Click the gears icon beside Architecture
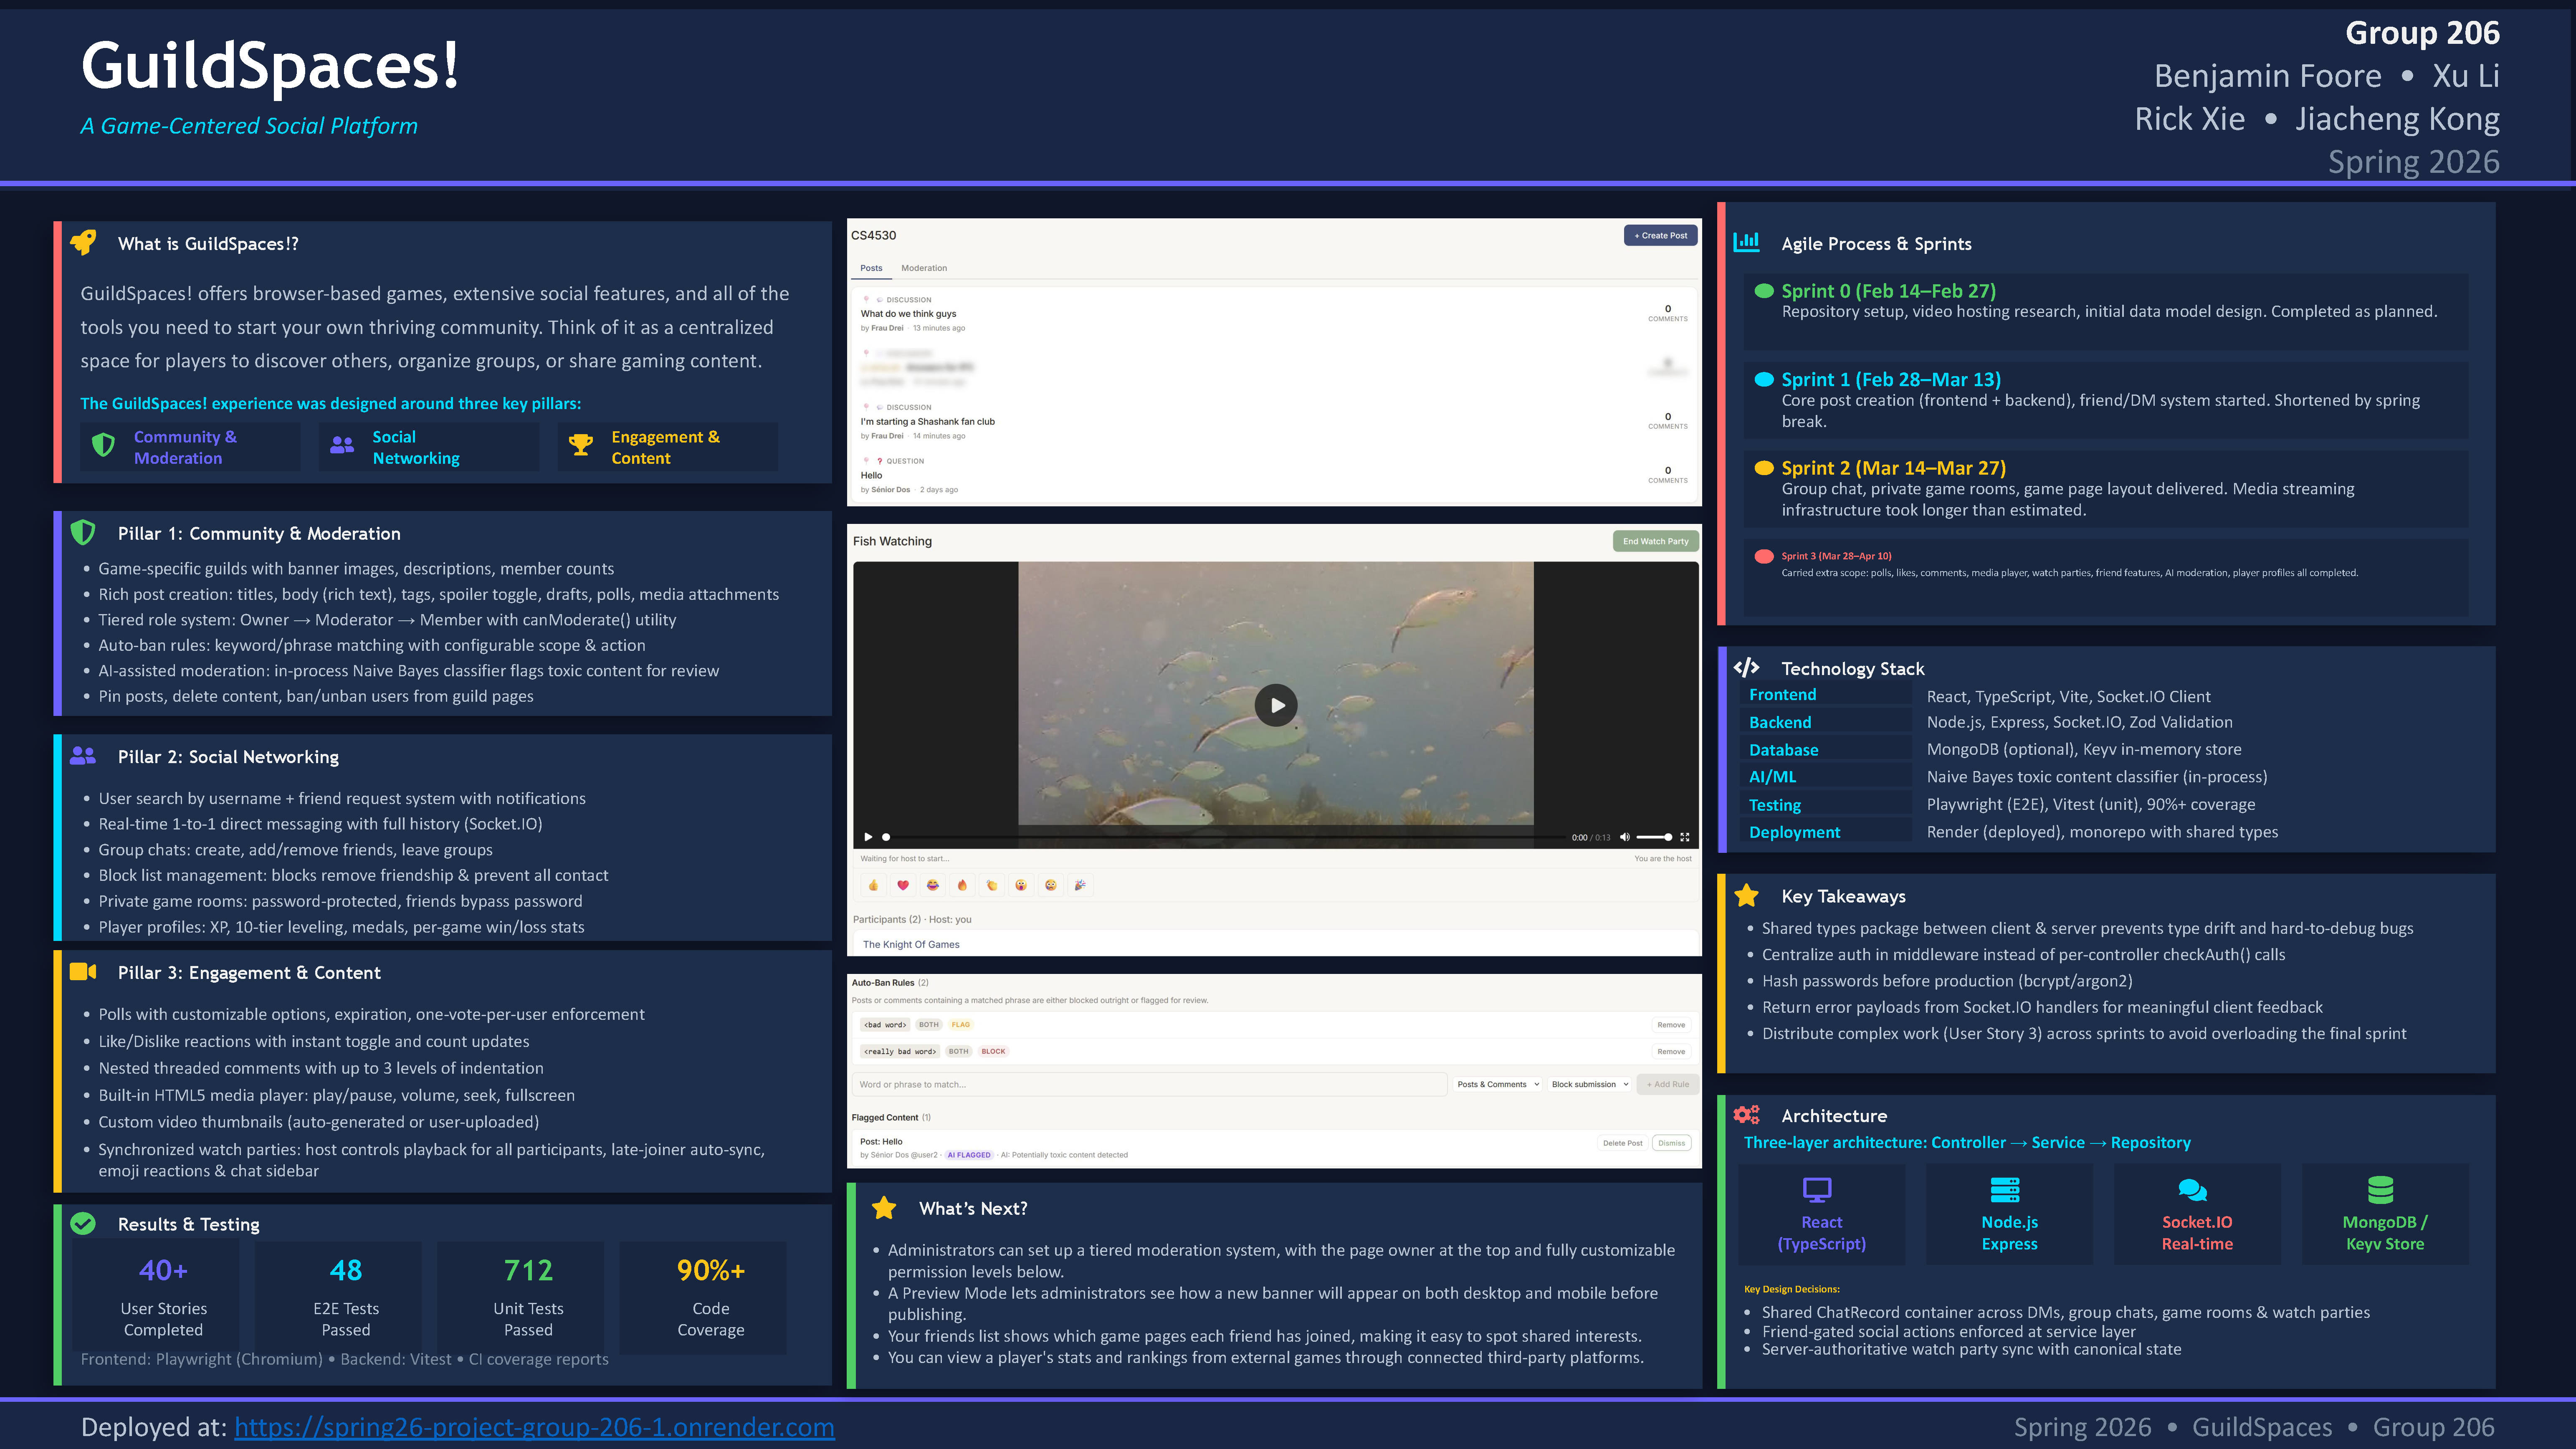Screen dimensions: 2576x1449 [x=1746, y=1114]
